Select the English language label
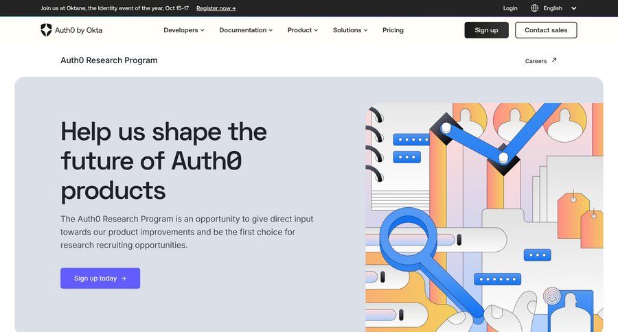The image size is (618, 332). click(x=553, y=8)
